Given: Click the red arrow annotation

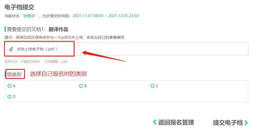Looking at the screenshot, I should tap(104, 56).
